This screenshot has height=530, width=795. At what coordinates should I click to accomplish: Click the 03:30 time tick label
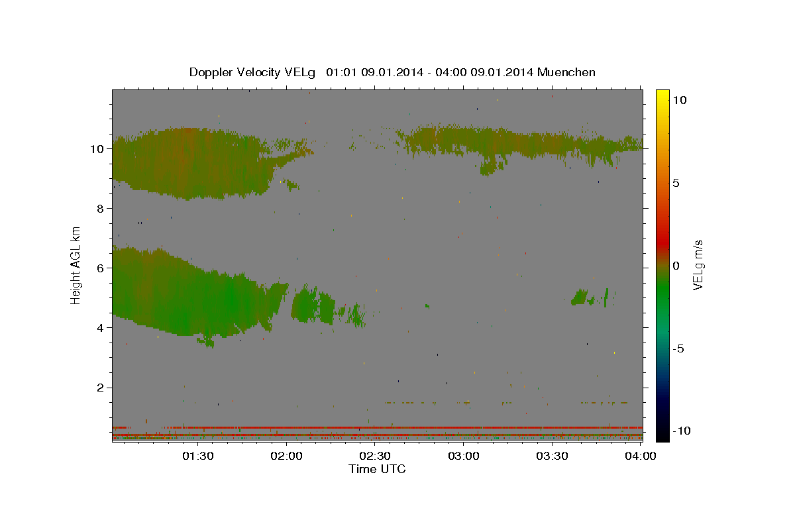coord(553,456)
